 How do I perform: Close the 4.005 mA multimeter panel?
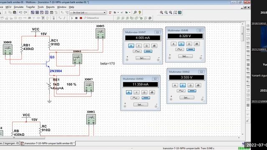coord(157,32)
